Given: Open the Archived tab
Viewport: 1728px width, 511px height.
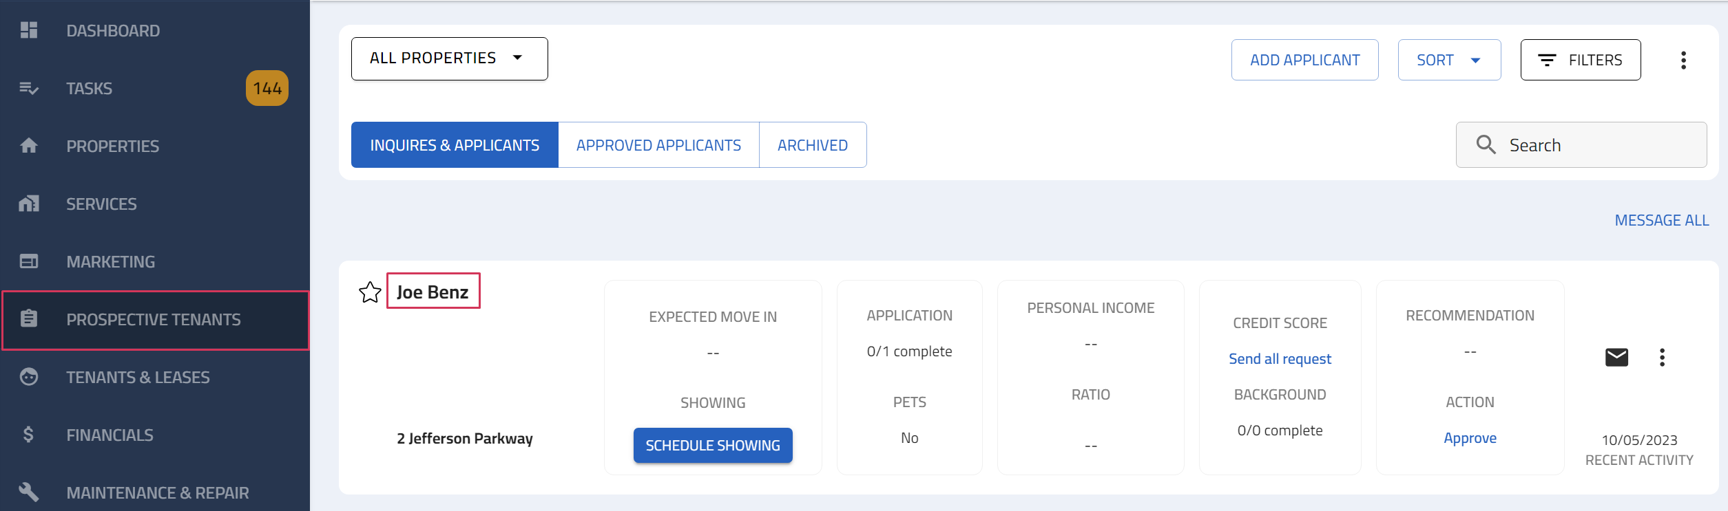Looking at the screenshot, I should 813,144.
